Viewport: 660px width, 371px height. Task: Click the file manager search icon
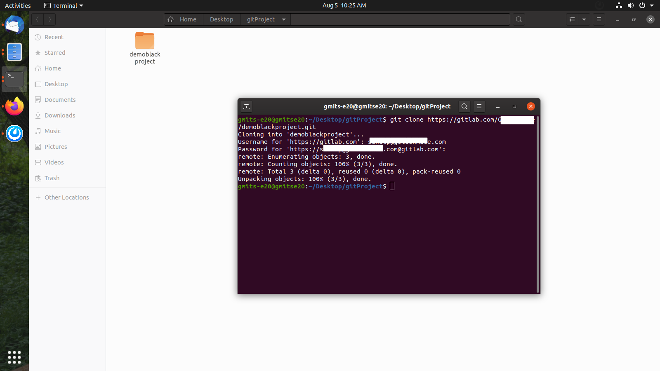(x=519, y=19)
